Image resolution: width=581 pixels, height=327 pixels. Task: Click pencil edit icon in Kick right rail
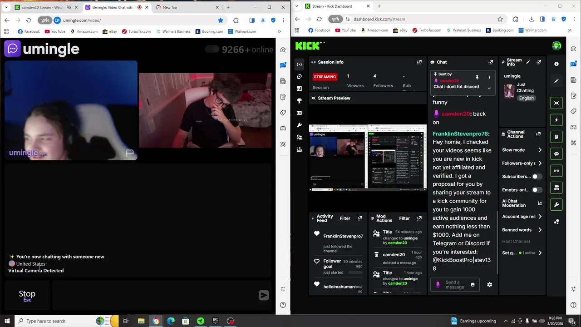point(556,81)
